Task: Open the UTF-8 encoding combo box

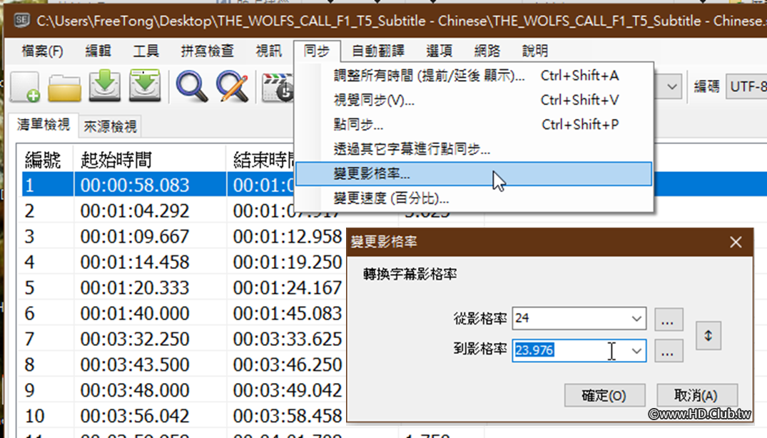Action: click(x=746, y=87)
